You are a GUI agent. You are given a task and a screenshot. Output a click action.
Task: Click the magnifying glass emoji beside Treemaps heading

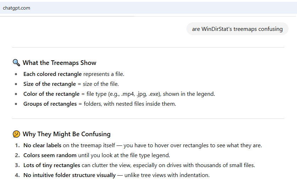click(x=16, y=63)
